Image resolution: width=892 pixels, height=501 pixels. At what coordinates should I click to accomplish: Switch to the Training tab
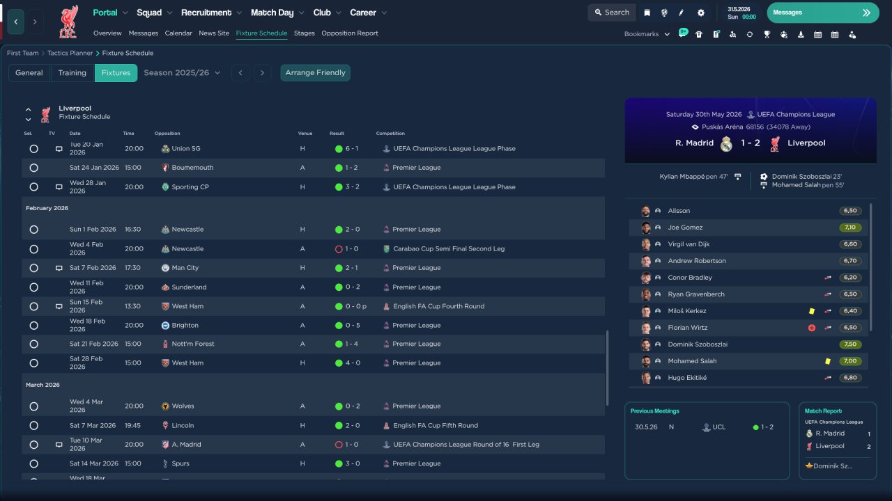[x=72, y=73]
